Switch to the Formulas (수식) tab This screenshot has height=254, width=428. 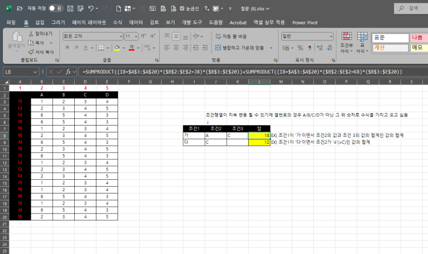[x=118, y=22]
